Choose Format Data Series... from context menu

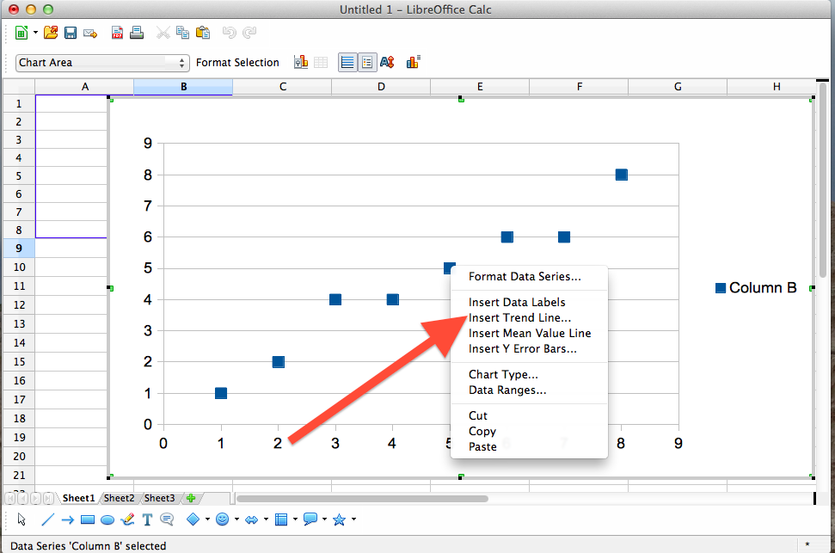pyautogui.click(x=525, y=277)
